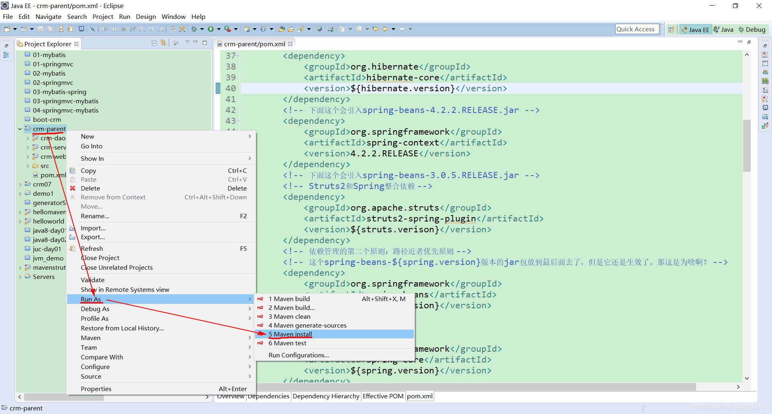Image resolution: width=772 pixels, height=414 pixels.
Task: Expand the Servers project node
Action: (20, 277)
